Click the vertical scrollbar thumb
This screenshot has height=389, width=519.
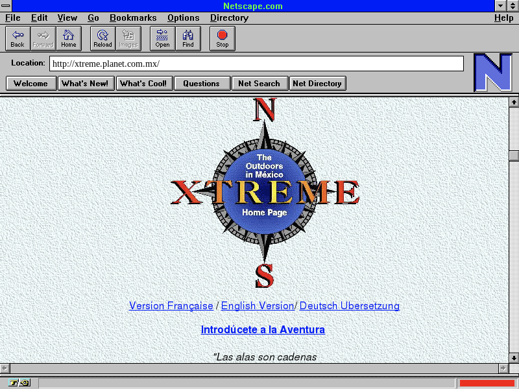(x=514, y=156)
